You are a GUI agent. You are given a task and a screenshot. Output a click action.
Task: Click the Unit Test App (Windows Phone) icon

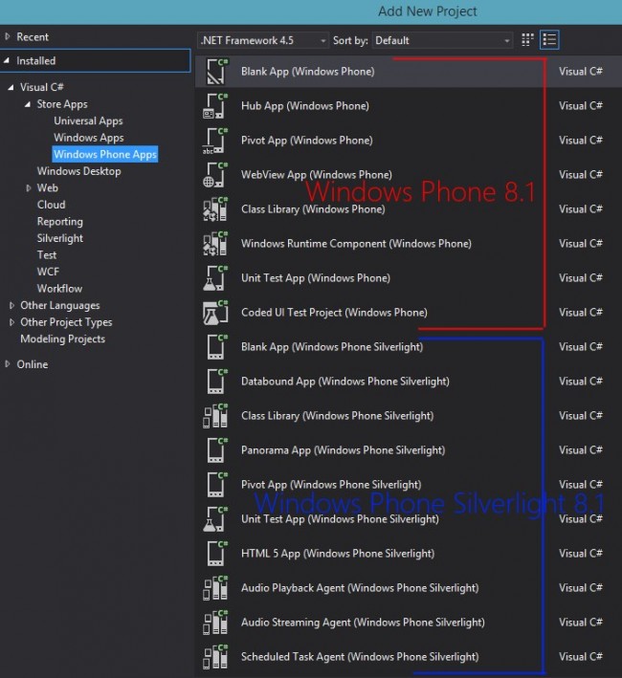(x=216, y=278)
